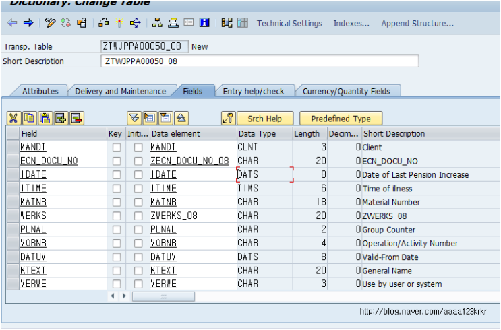Tick Key checkbox for ECN_DOCU_NO

tap(117, 161)
